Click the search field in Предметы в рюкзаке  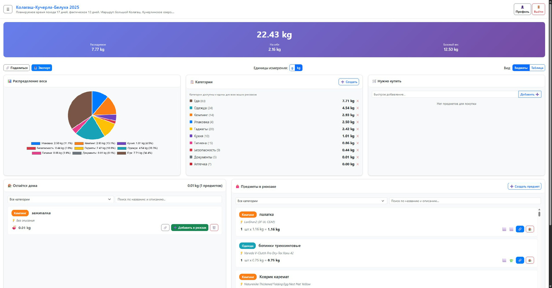click(465, 201)
